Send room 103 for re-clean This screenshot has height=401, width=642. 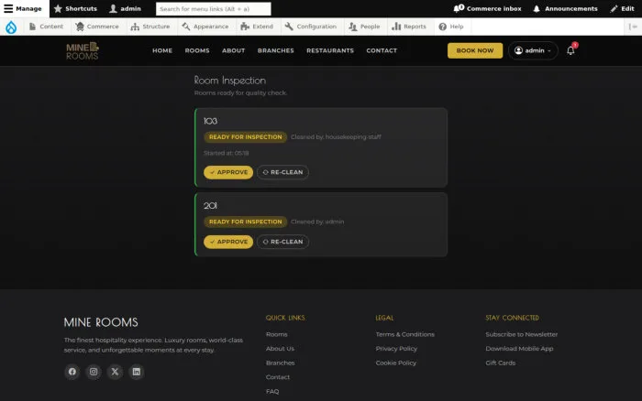click(282, 172)
